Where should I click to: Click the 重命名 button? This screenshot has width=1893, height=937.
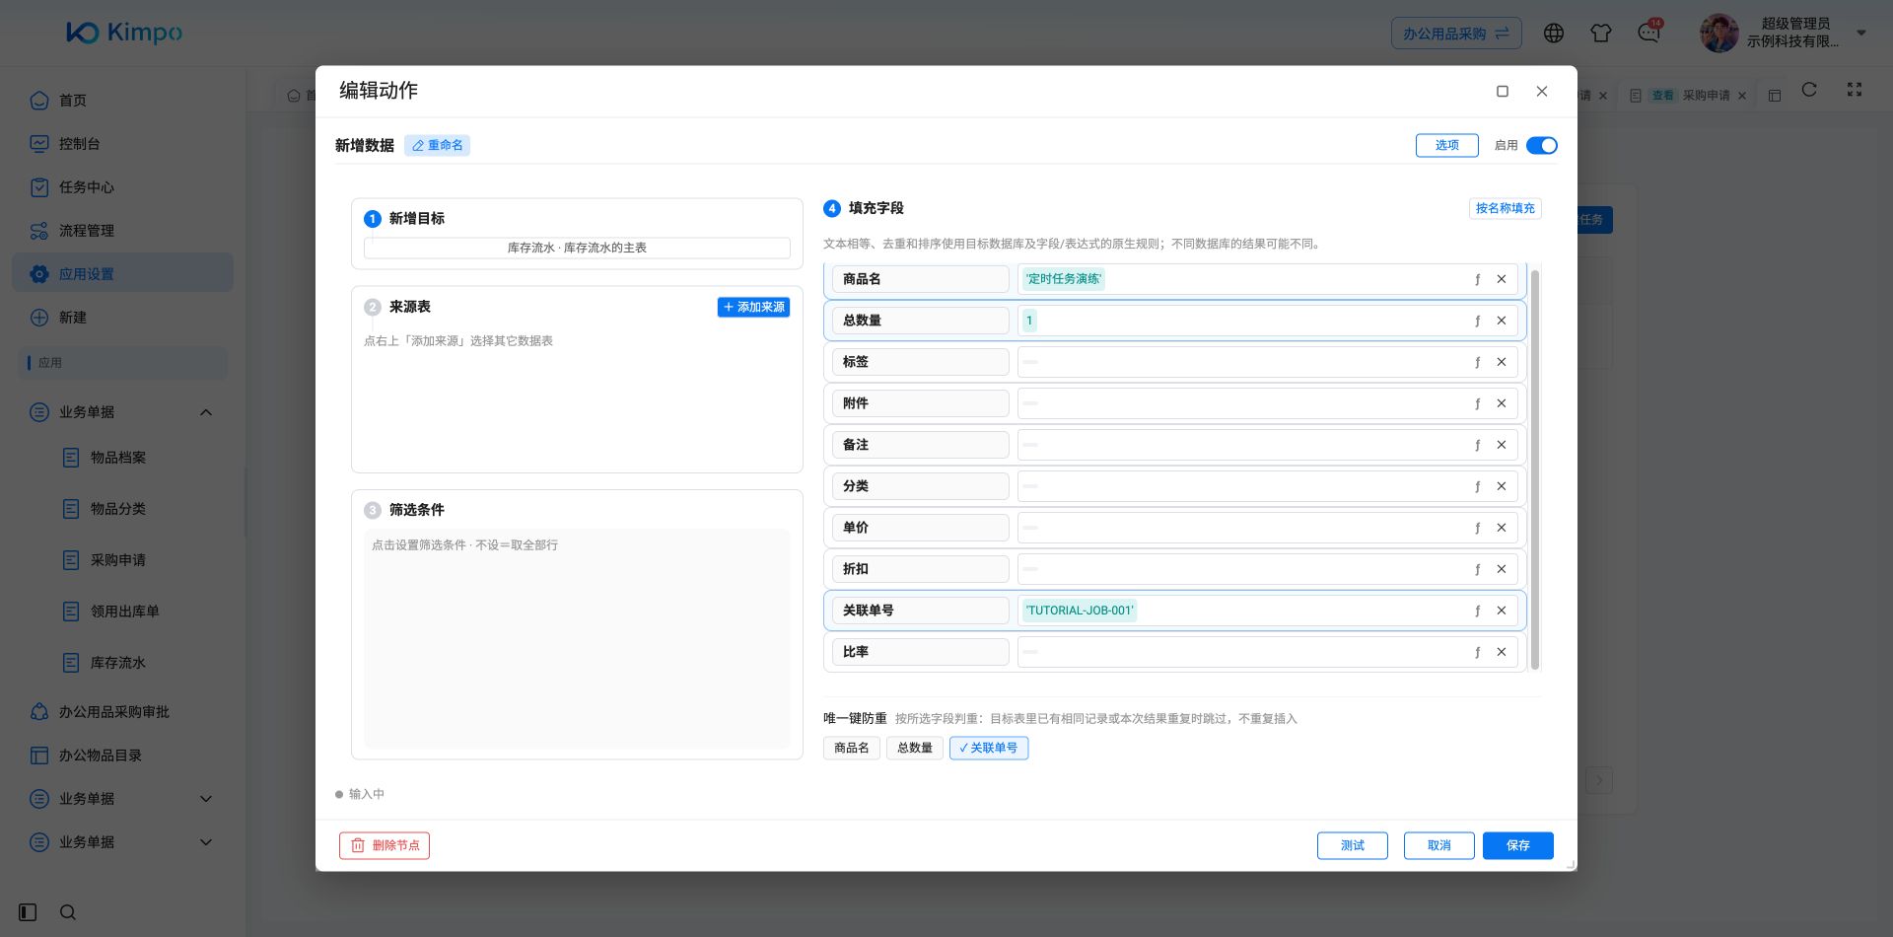coord(437,146)
